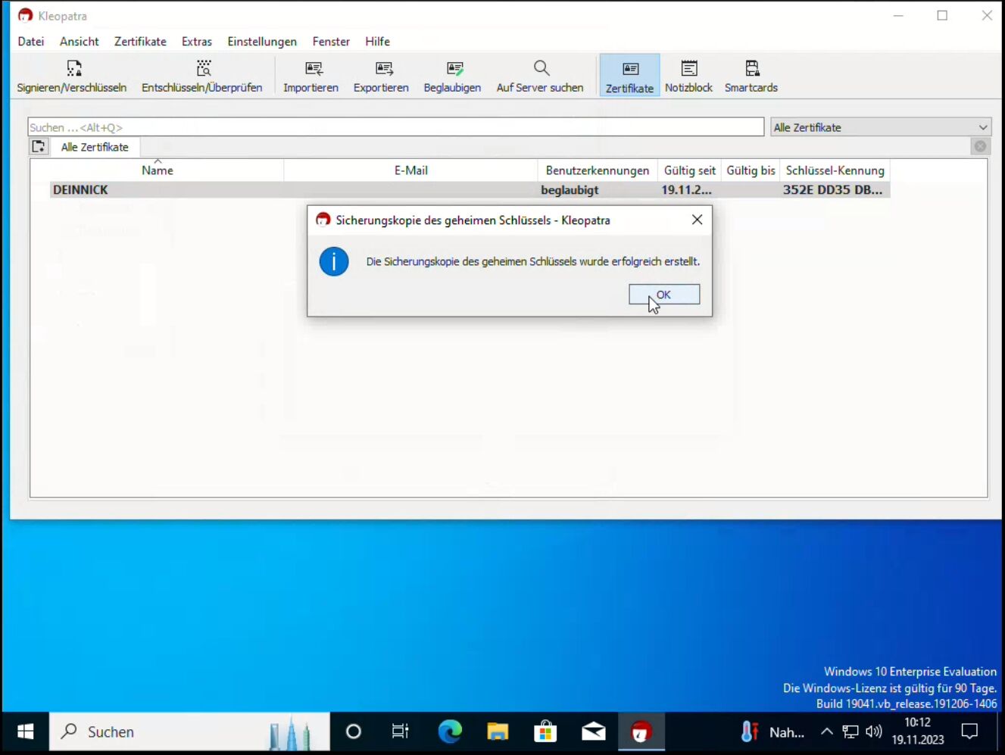
Task: Sort certificates by Name column header
Action: pyautogui.click(x=158, y=170)
